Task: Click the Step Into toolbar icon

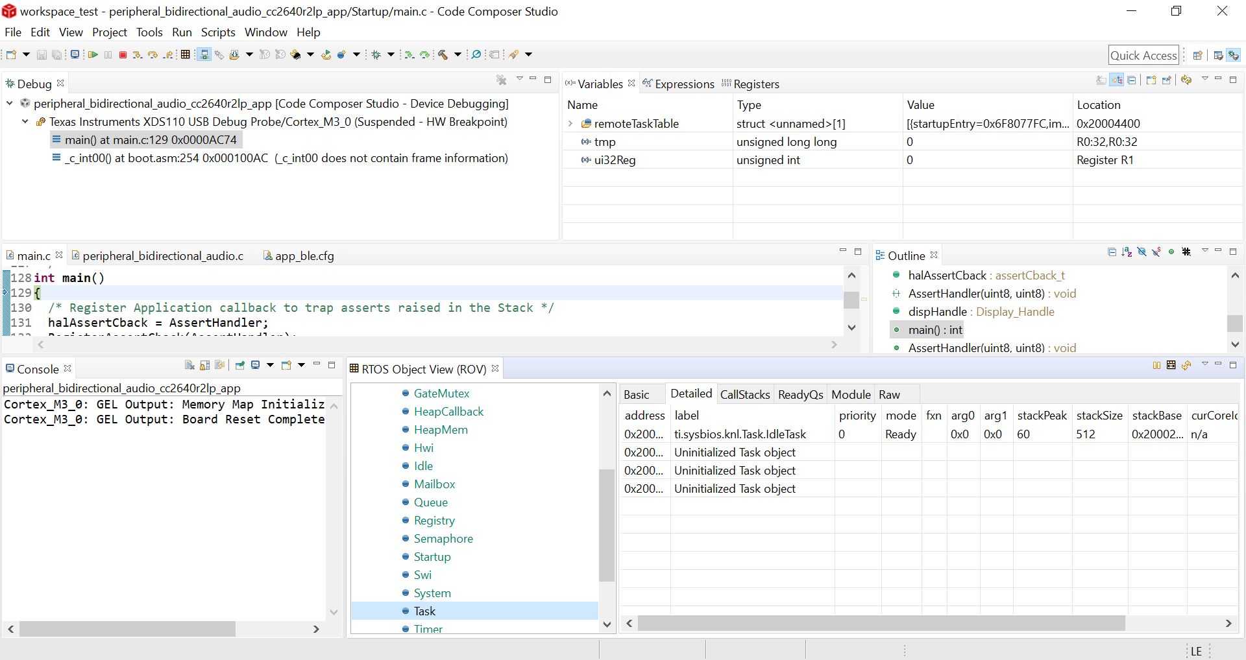Action: click(137, 55)
